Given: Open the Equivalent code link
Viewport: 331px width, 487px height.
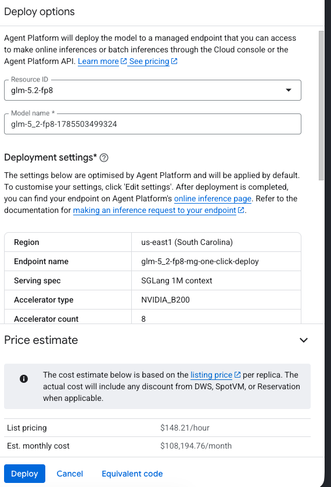Looking at the screenshot, I should [x=132, y=474].
